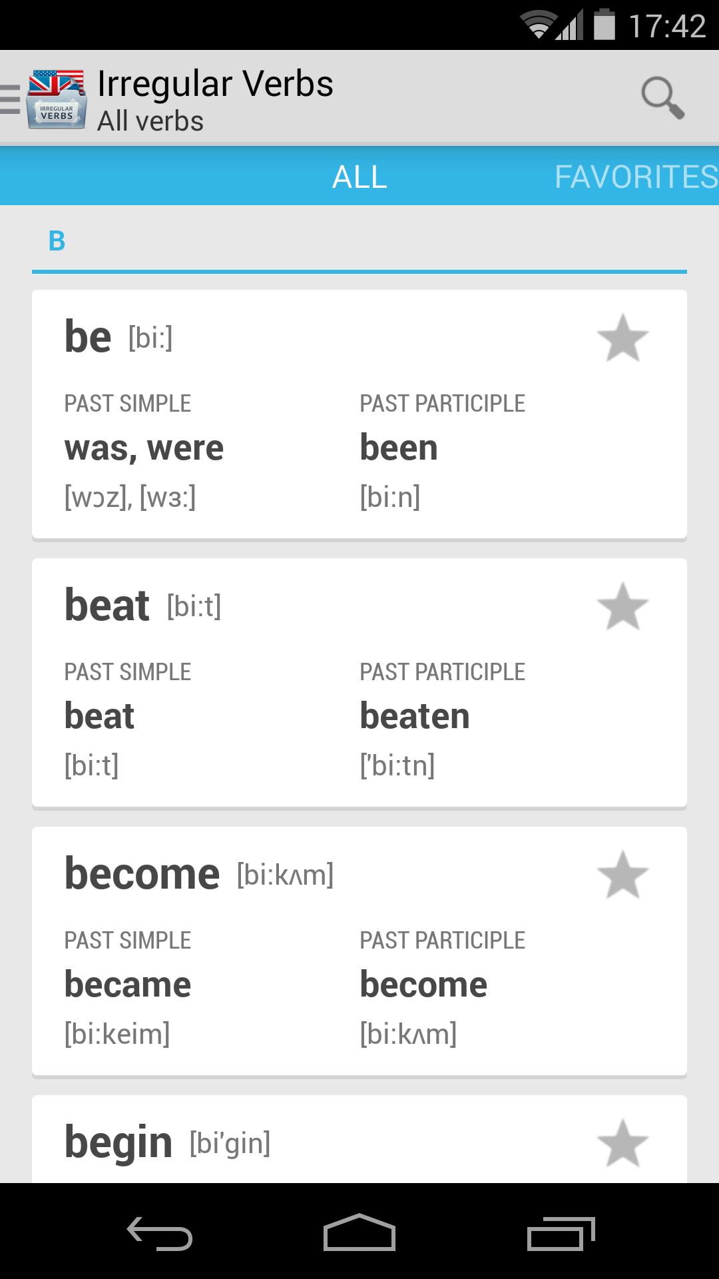Open the search magnifier icon
Image resolution: width=719 pixels, height=1279 pixels.
[662, 98]
